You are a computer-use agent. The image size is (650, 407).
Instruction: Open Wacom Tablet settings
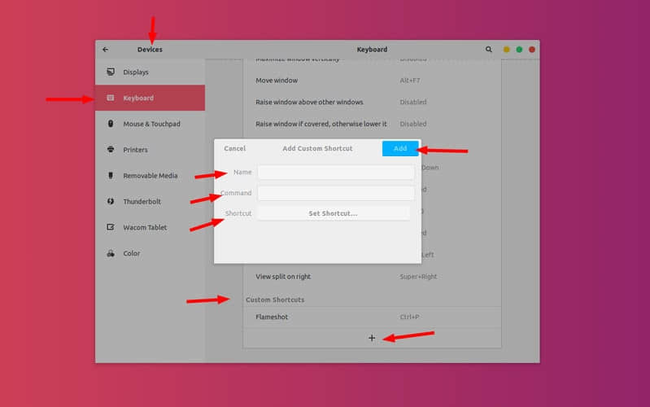150,227
